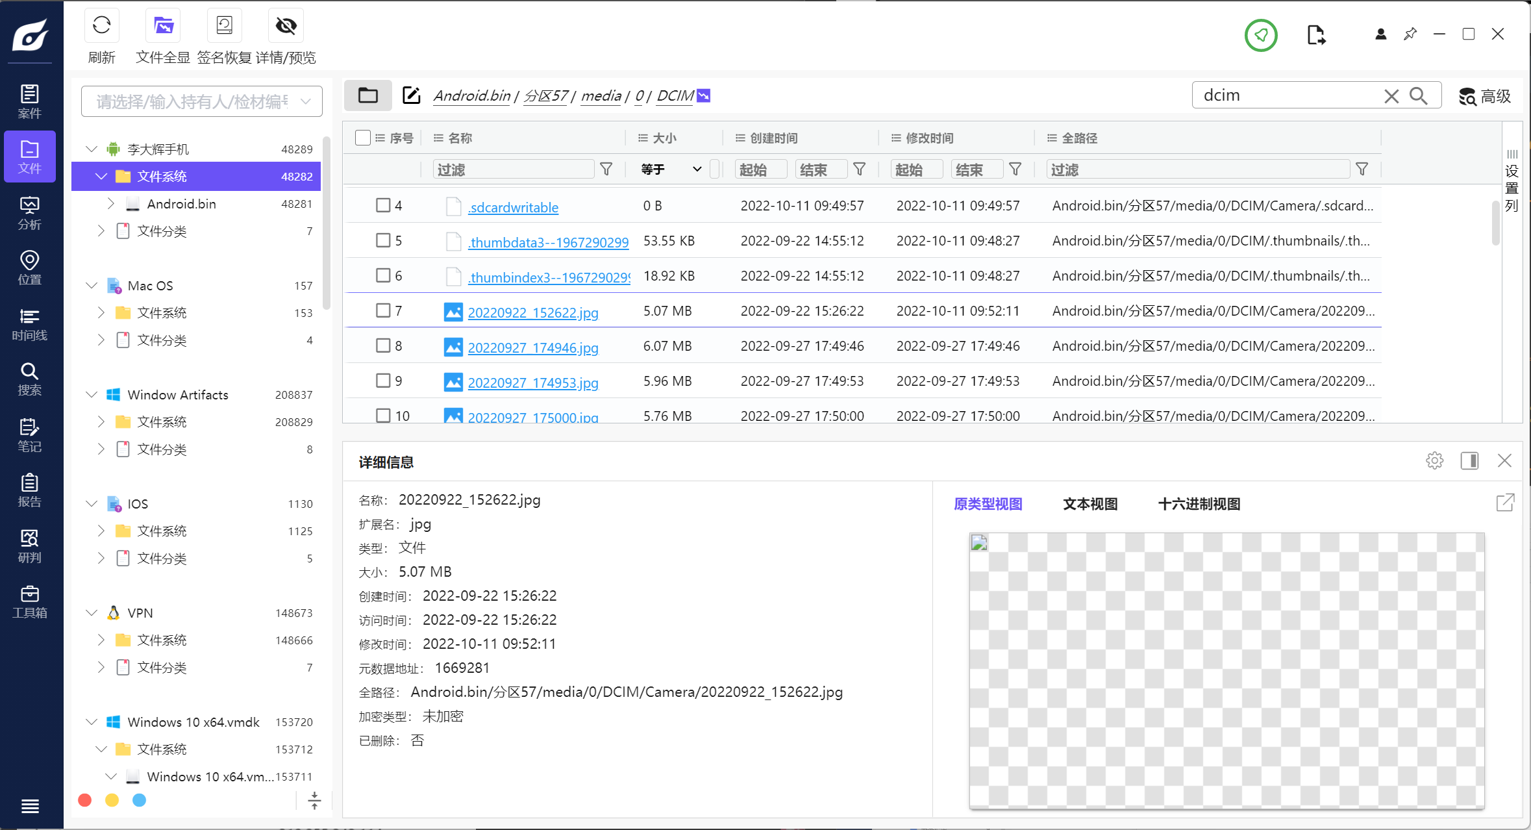The height and width of the screenshot is (830, 1531).
Task: Expand the Android.bin tree node
Action: coord(111,204)
